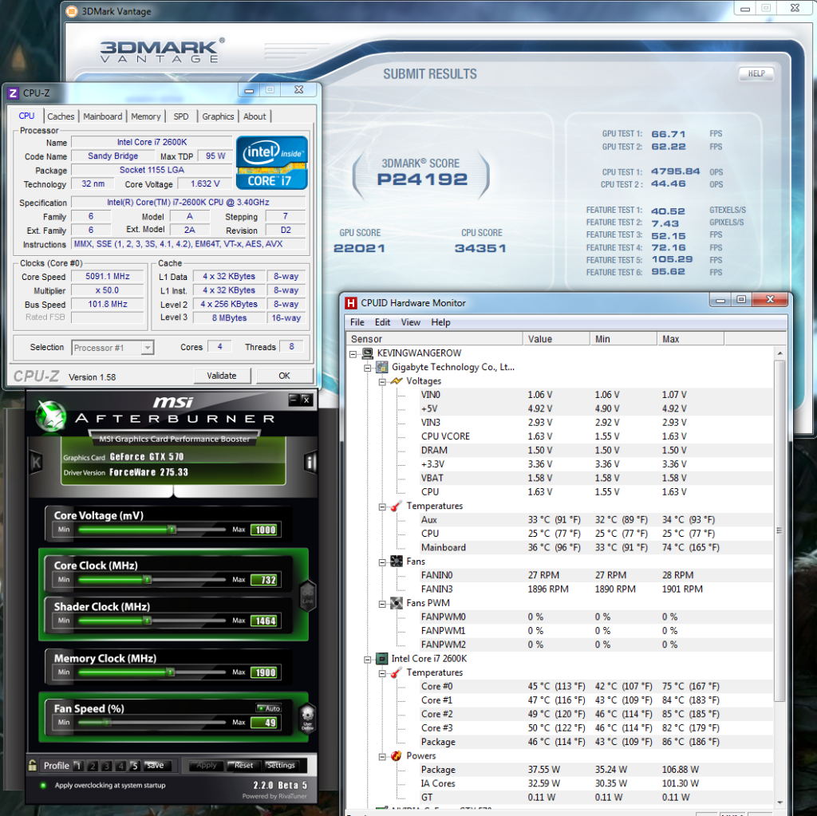Image resolution: width=817 pixels, height=816 pixels.
Task: Open the Memory tab in CPU-Z
Action: 146,116
